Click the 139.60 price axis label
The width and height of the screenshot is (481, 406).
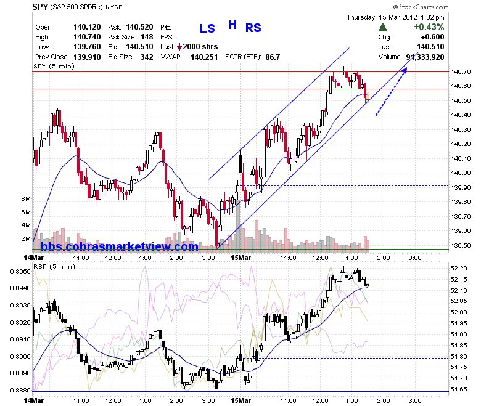click(x=461, y=231)
